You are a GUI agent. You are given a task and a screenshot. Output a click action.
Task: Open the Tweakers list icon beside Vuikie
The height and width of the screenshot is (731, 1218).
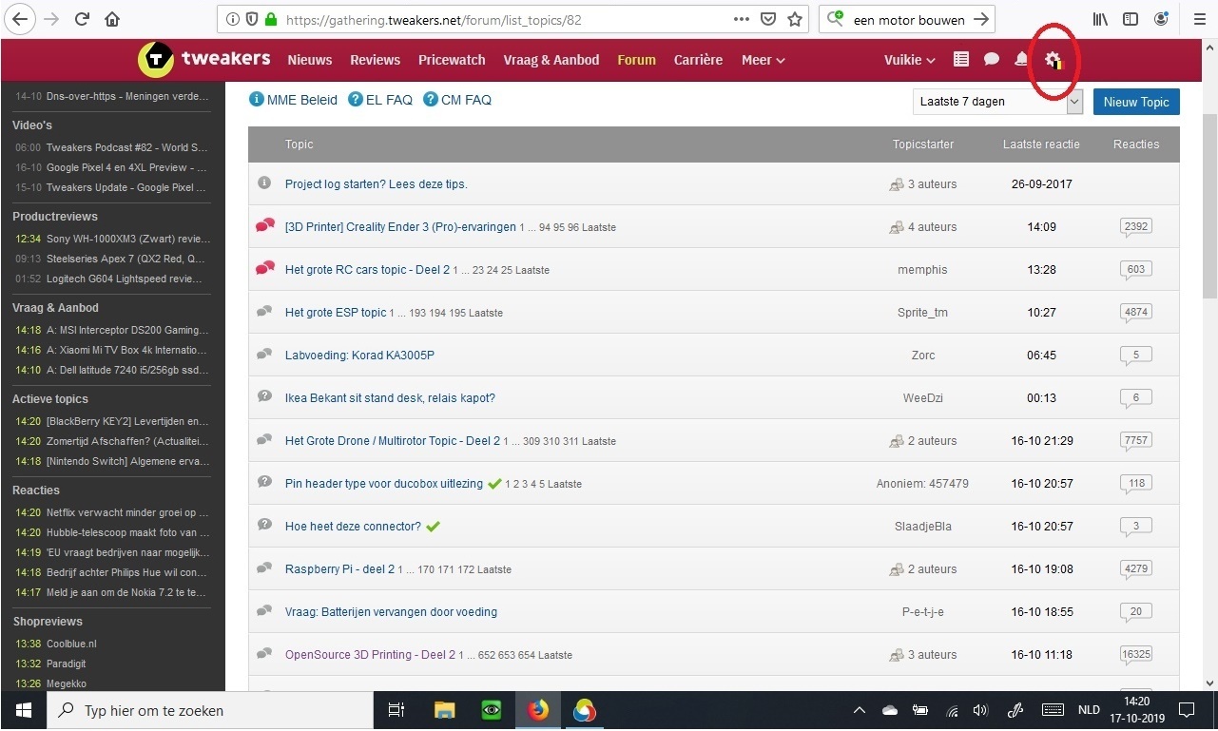point(961,59)
